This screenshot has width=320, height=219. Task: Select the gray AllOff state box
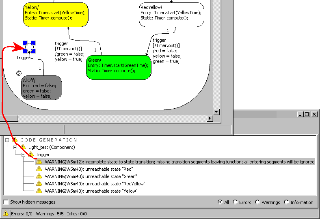point(41,88)
